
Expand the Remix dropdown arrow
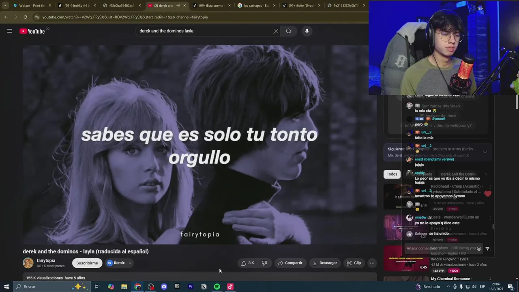(x=130, y=263)
